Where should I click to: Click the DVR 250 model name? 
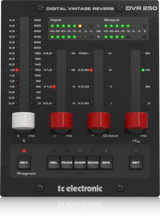[141, 8]
